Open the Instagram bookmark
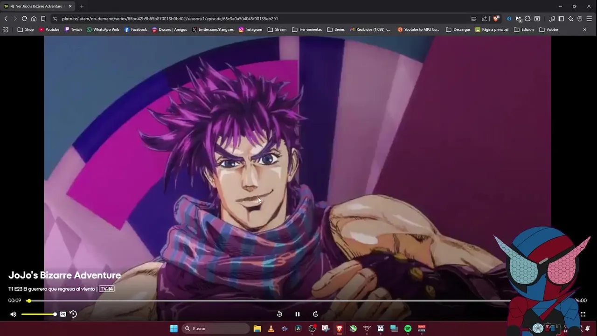Viewport: 597px width, 336px height. click(x=250, y=29)
